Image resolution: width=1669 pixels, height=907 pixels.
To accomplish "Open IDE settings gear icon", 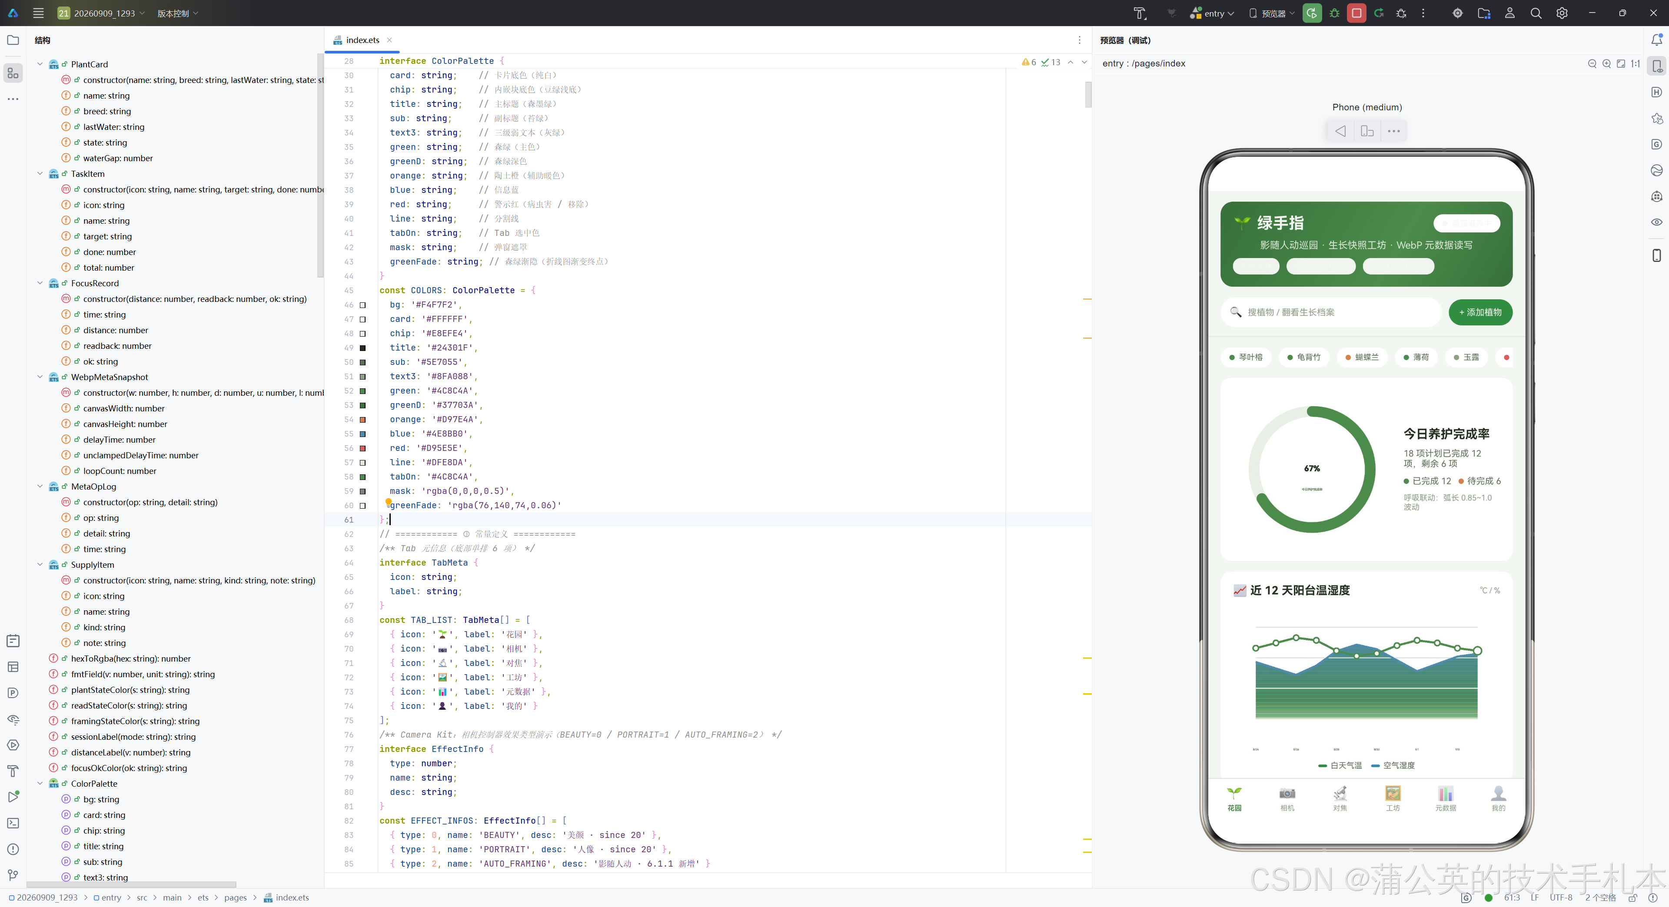I will (1562, 13).
